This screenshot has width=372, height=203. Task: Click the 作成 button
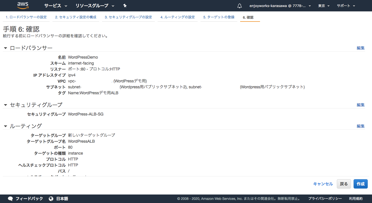(x=361, y=184)
